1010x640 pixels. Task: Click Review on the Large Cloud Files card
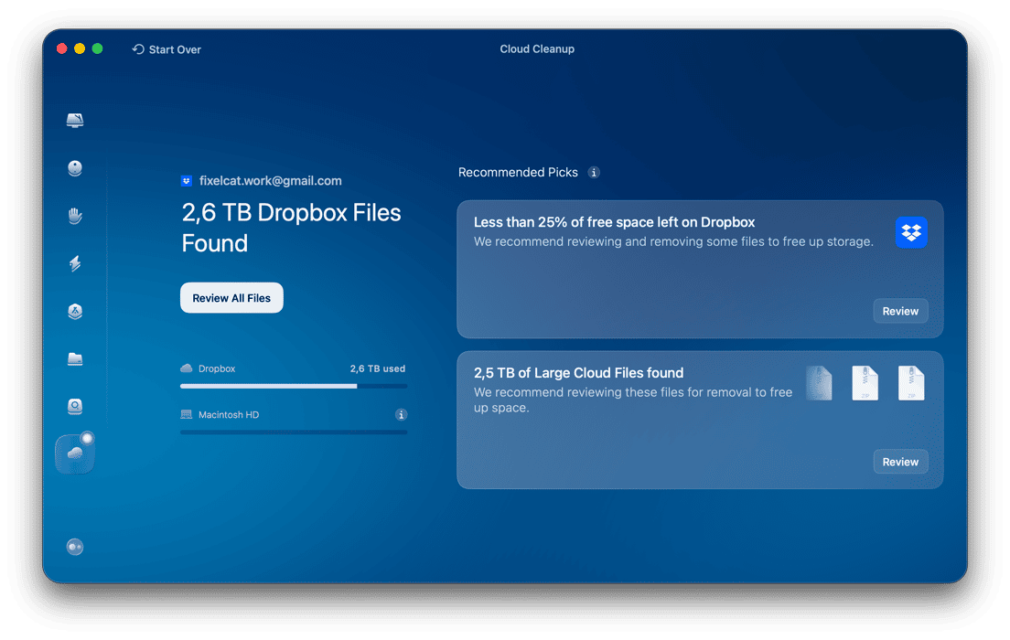[x=900, y=462]
